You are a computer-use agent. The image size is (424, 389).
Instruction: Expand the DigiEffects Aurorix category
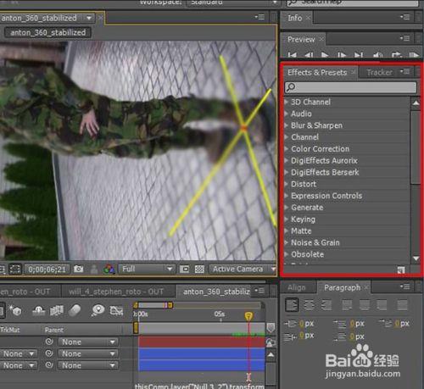click(286, 160)
